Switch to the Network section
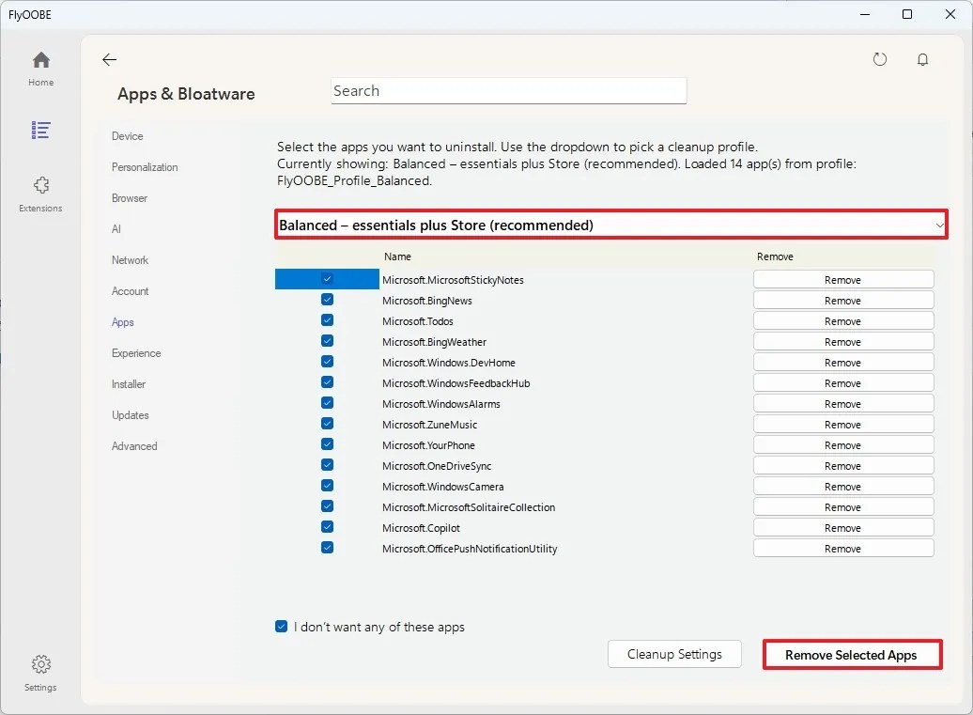Screen dimensions: 973x715 click(x=130, y=259)
